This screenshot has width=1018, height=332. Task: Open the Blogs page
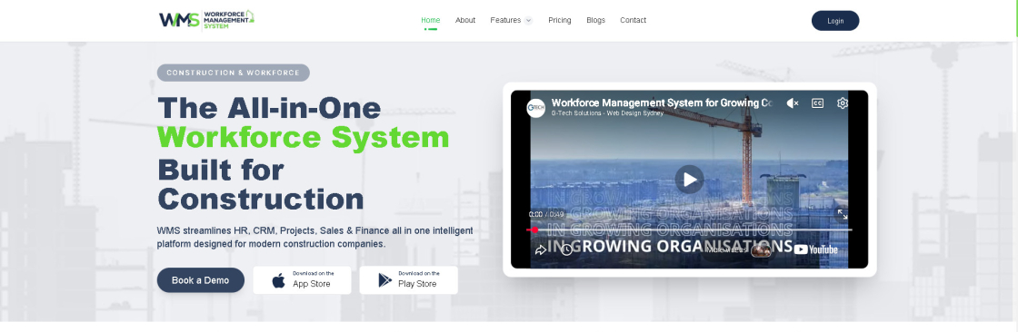pos(596,20)
